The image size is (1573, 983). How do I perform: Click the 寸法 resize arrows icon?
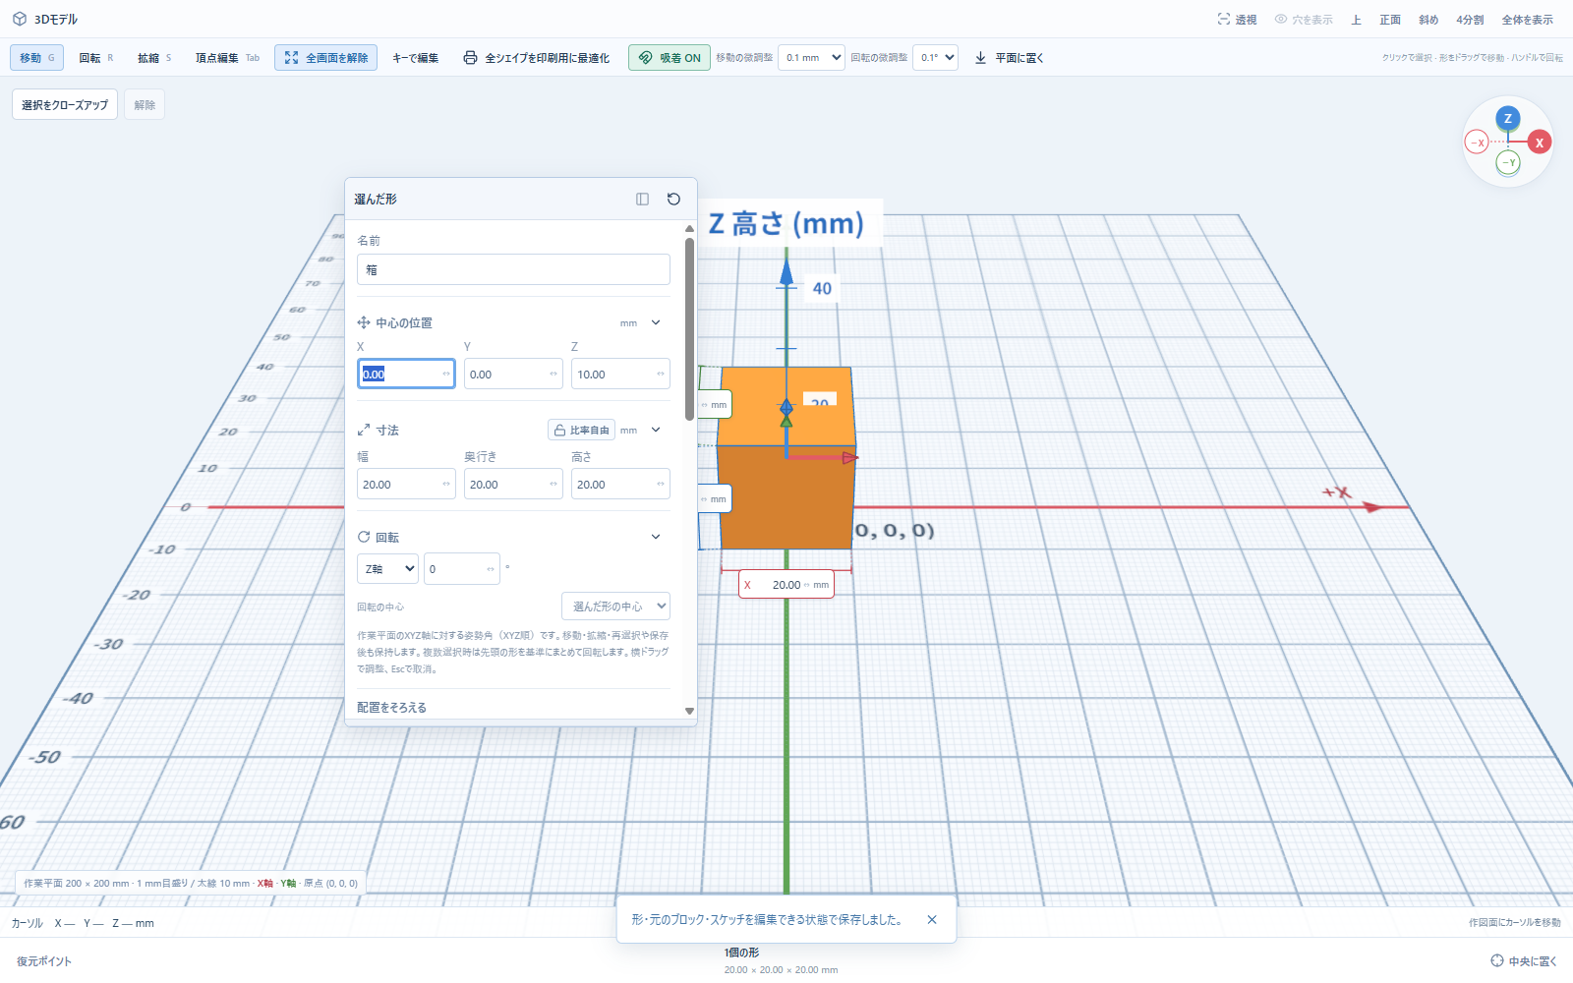364,430
